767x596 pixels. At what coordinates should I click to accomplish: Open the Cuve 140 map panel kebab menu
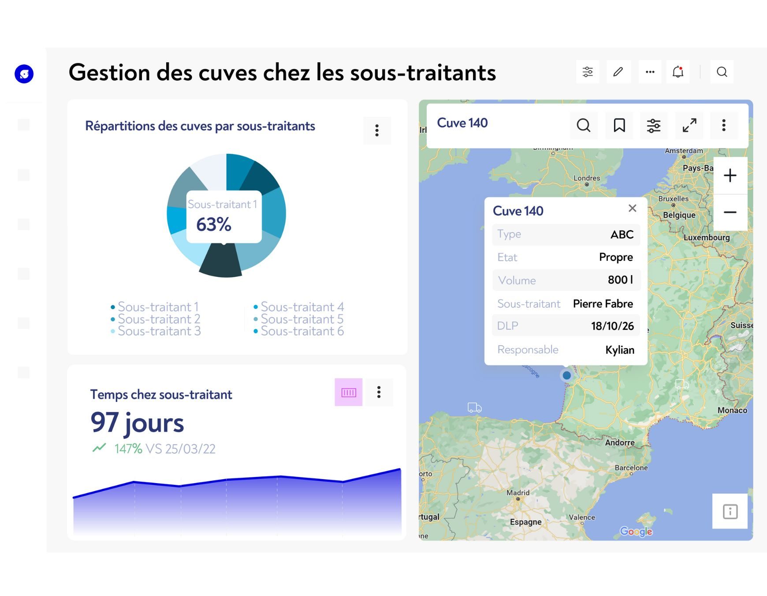tap(723, 126)
